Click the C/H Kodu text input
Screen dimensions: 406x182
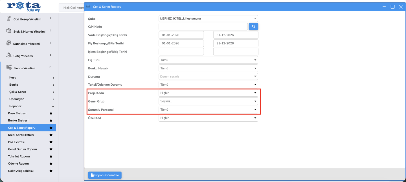point(203,27)
